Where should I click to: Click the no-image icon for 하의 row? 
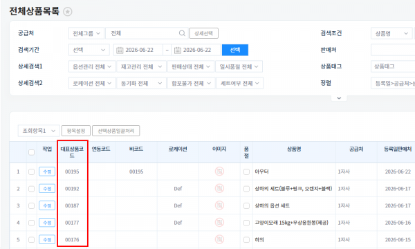point(219,239)
